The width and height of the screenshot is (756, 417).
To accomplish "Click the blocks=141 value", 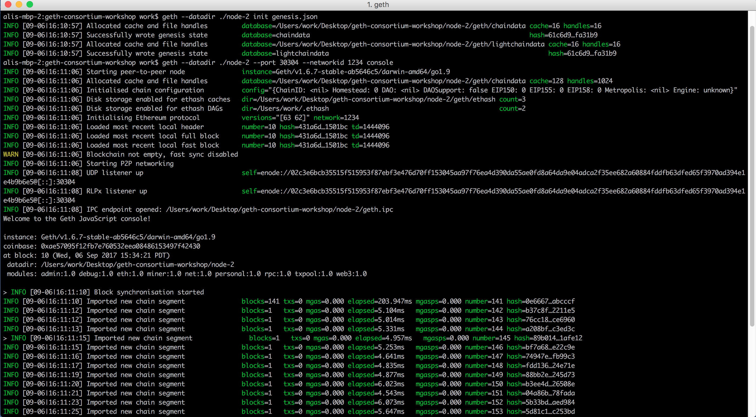I will [x=260, y=301].
